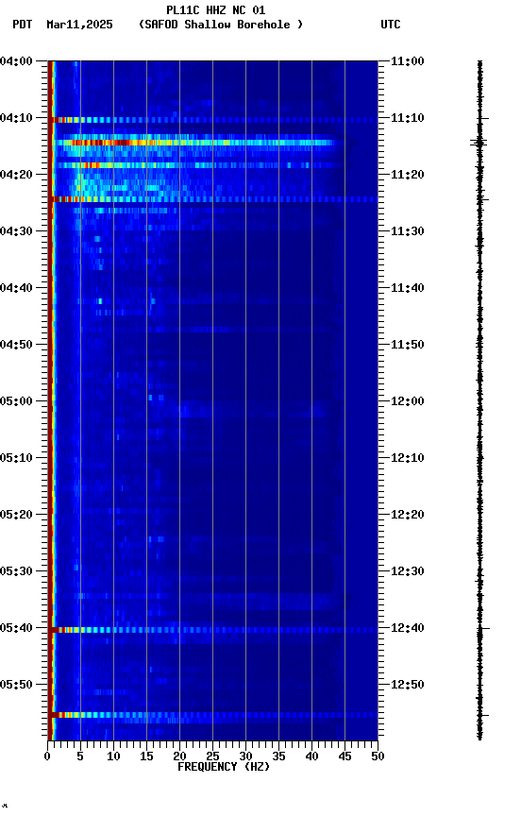521x816 pixels.
Task: Click the 05:50 PDT time label
Action: [x=16, y=686]
